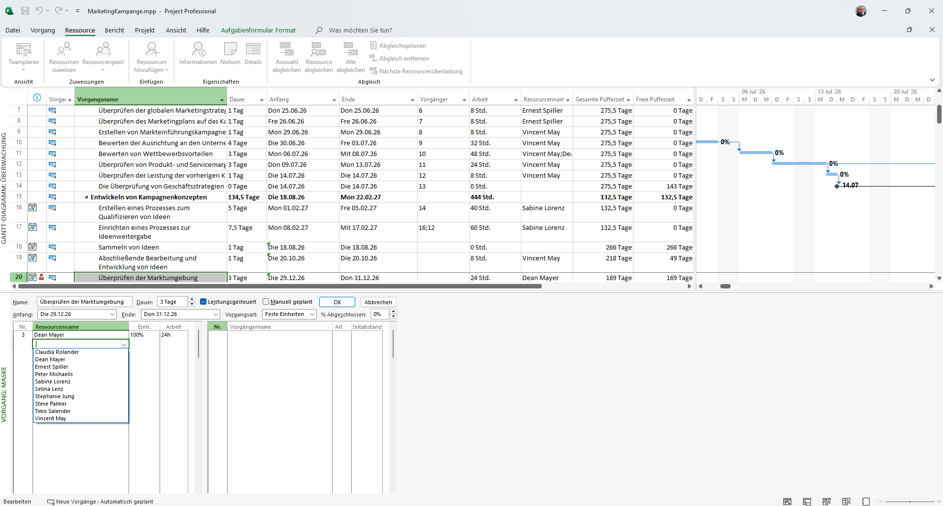Image resolution: width=943 pixels, height=506 pixels.
Task: Click the Abbrechen button
Action: point(378,302)
